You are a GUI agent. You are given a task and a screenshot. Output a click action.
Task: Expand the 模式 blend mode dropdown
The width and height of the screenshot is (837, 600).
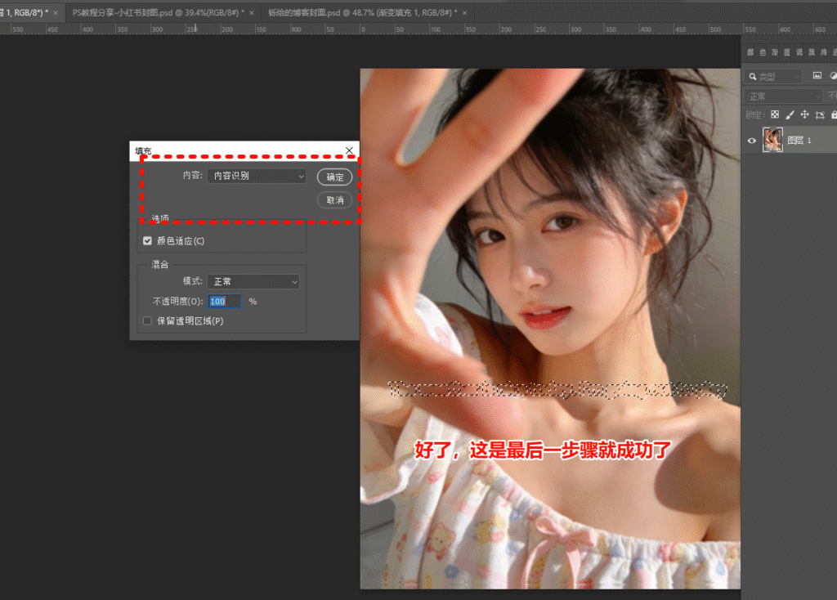[253, 281]
